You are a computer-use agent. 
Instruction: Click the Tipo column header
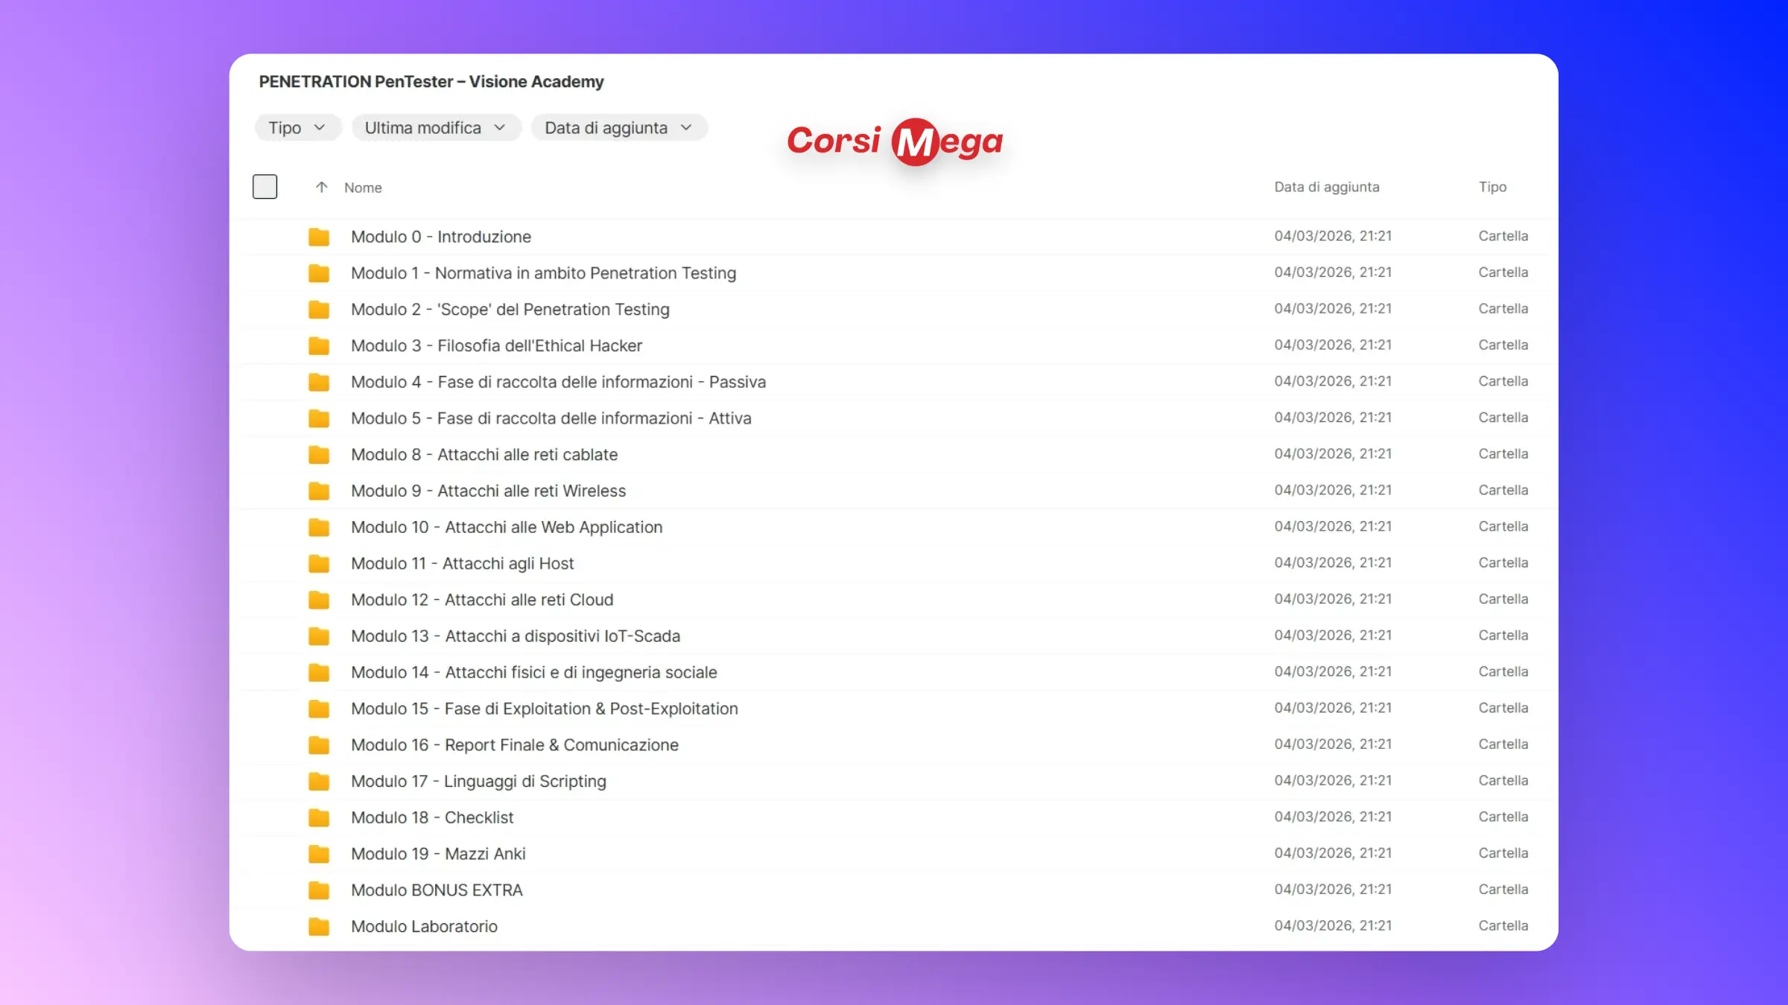[x=1492, y=187]
